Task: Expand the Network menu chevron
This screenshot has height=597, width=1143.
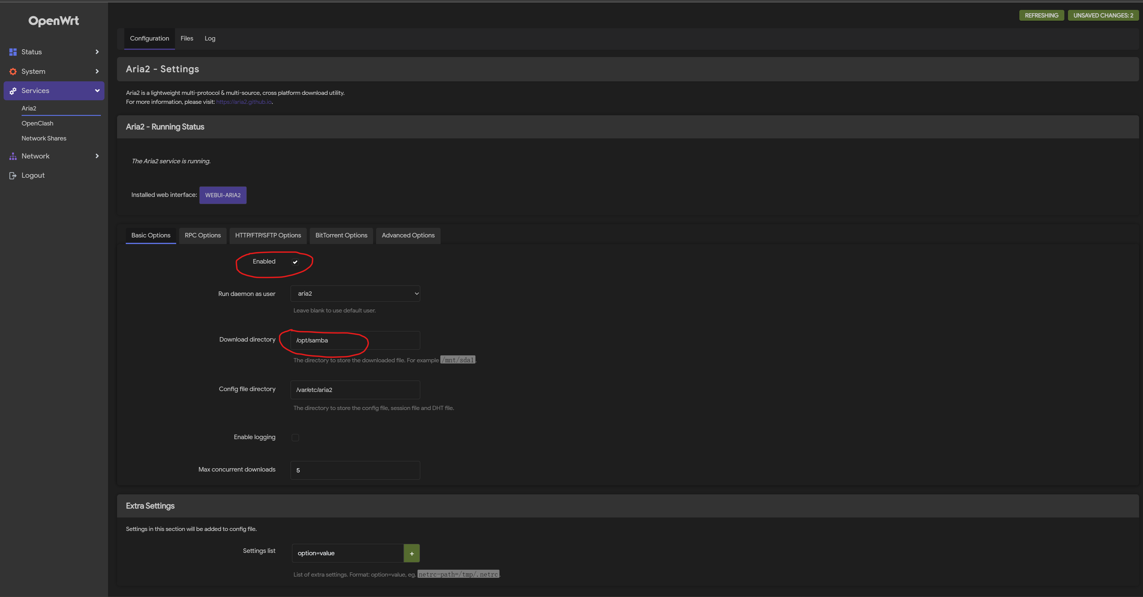Action: point(97,156)
